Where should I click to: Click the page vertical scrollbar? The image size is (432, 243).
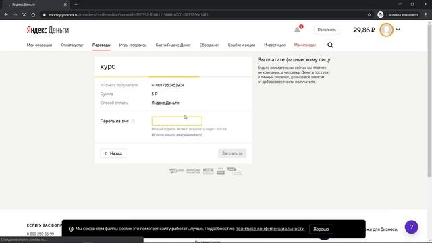pyautogui.click(x=429, y=101)
